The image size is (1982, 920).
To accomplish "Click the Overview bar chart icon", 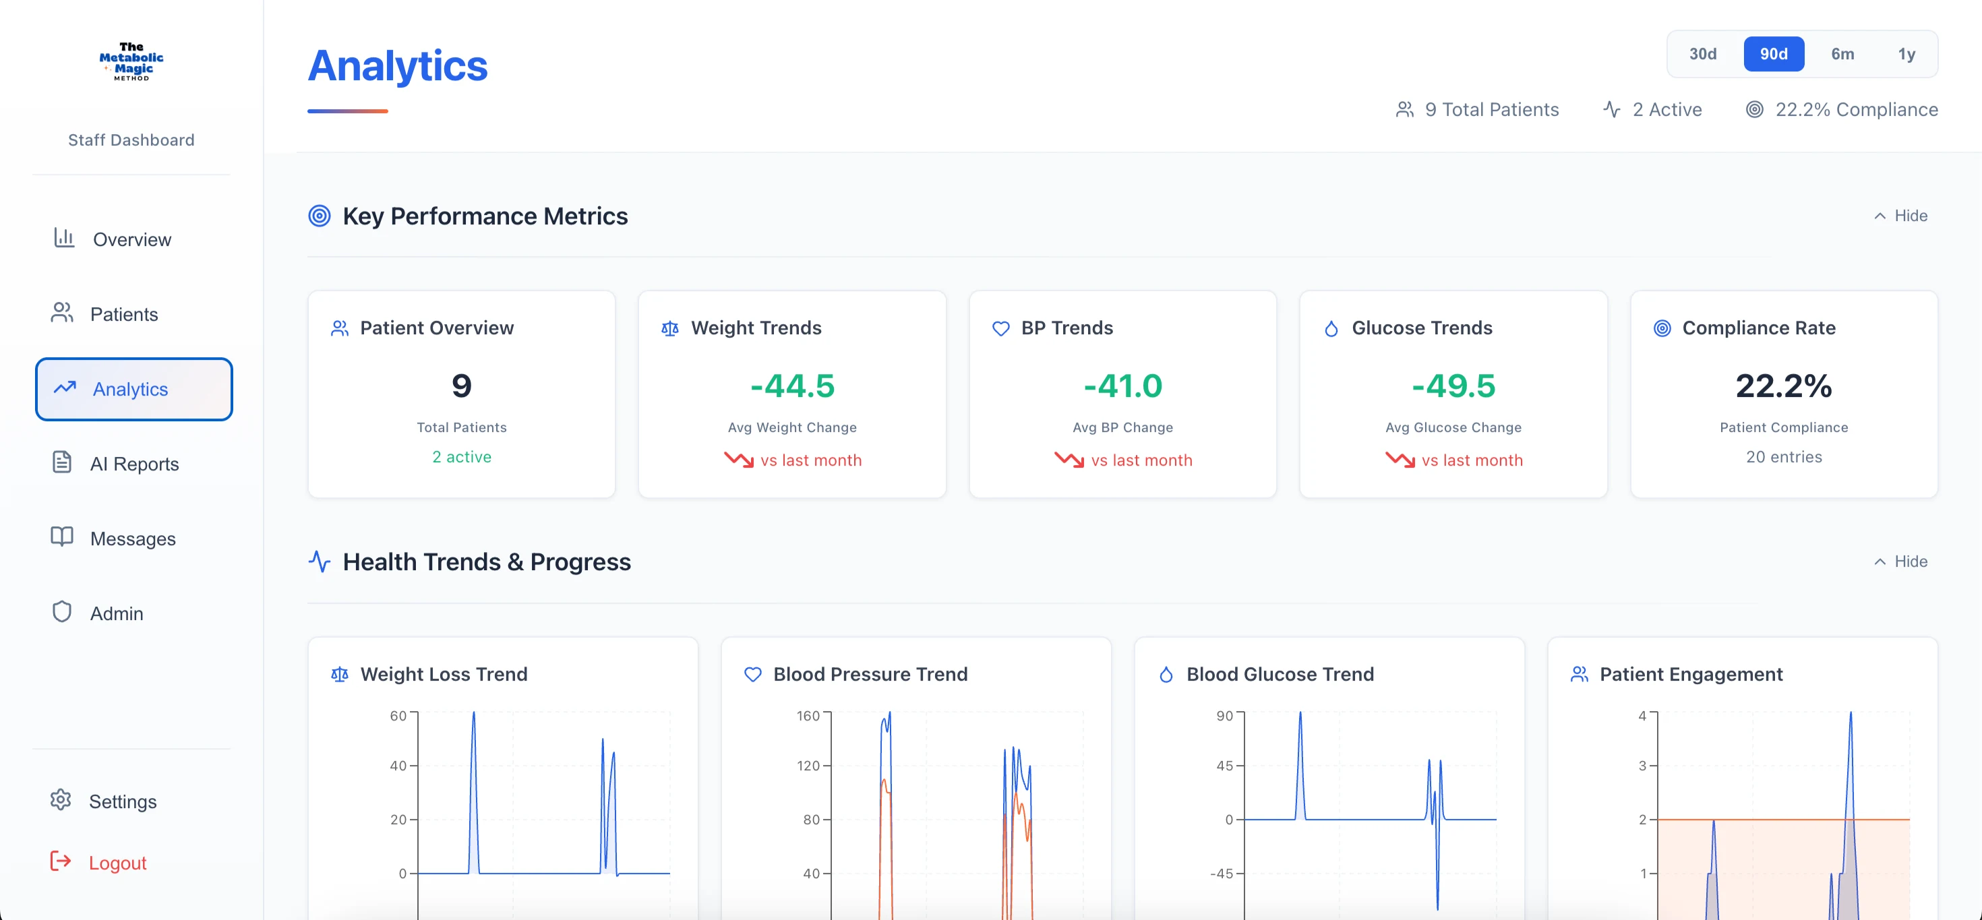I will coord(64,238).
